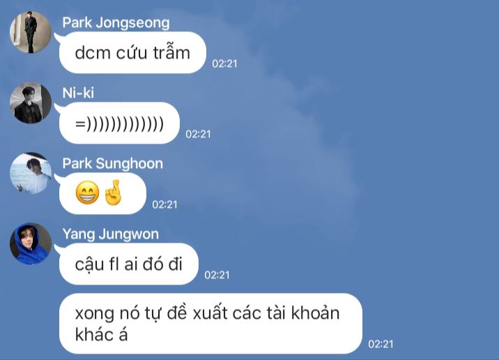Click the Ni-ki sender name
The width and height of the screenshot is (499, 360).
pos(78,93)
